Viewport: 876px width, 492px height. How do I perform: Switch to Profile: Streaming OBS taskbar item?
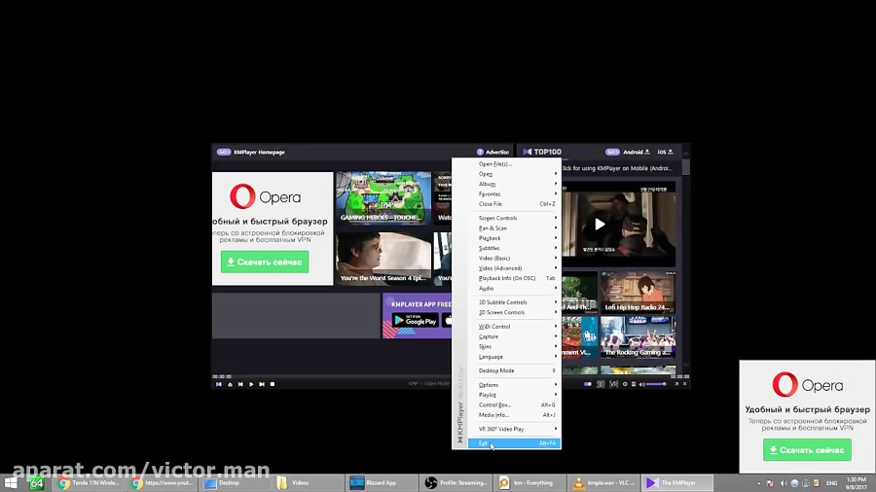point(456,483)
